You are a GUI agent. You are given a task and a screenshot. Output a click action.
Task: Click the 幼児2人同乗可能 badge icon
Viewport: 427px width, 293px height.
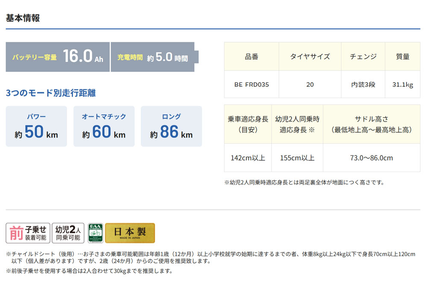tap(68, 233)
